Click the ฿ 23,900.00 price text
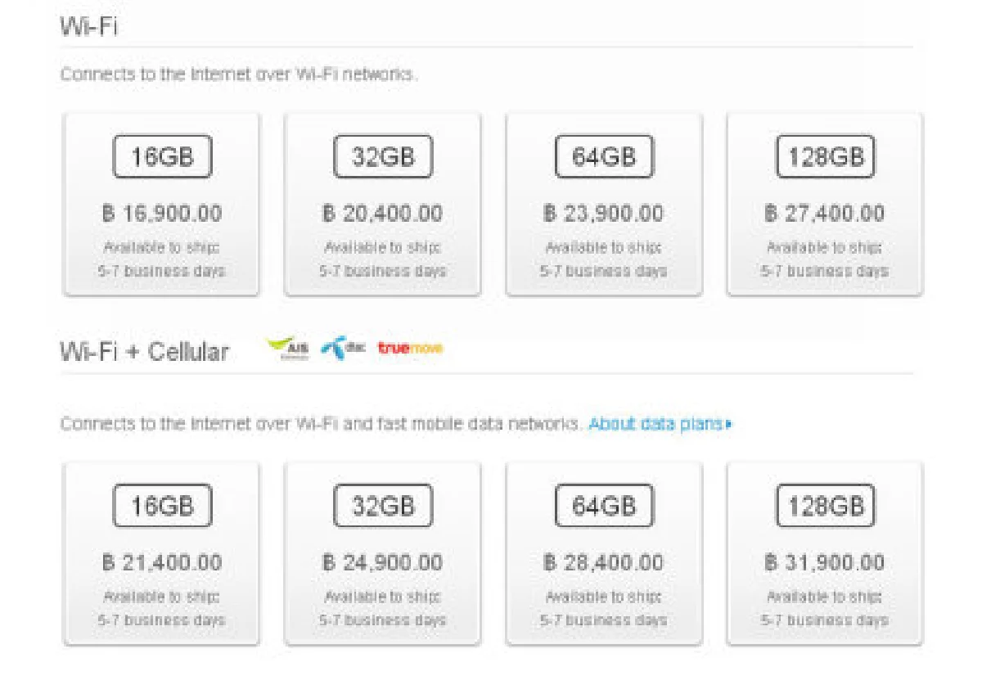This screenshot has width=982, height=685. click(x=604, y=214)
